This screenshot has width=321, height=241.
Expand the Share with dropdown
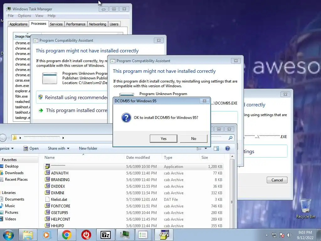tap(59, 148)
